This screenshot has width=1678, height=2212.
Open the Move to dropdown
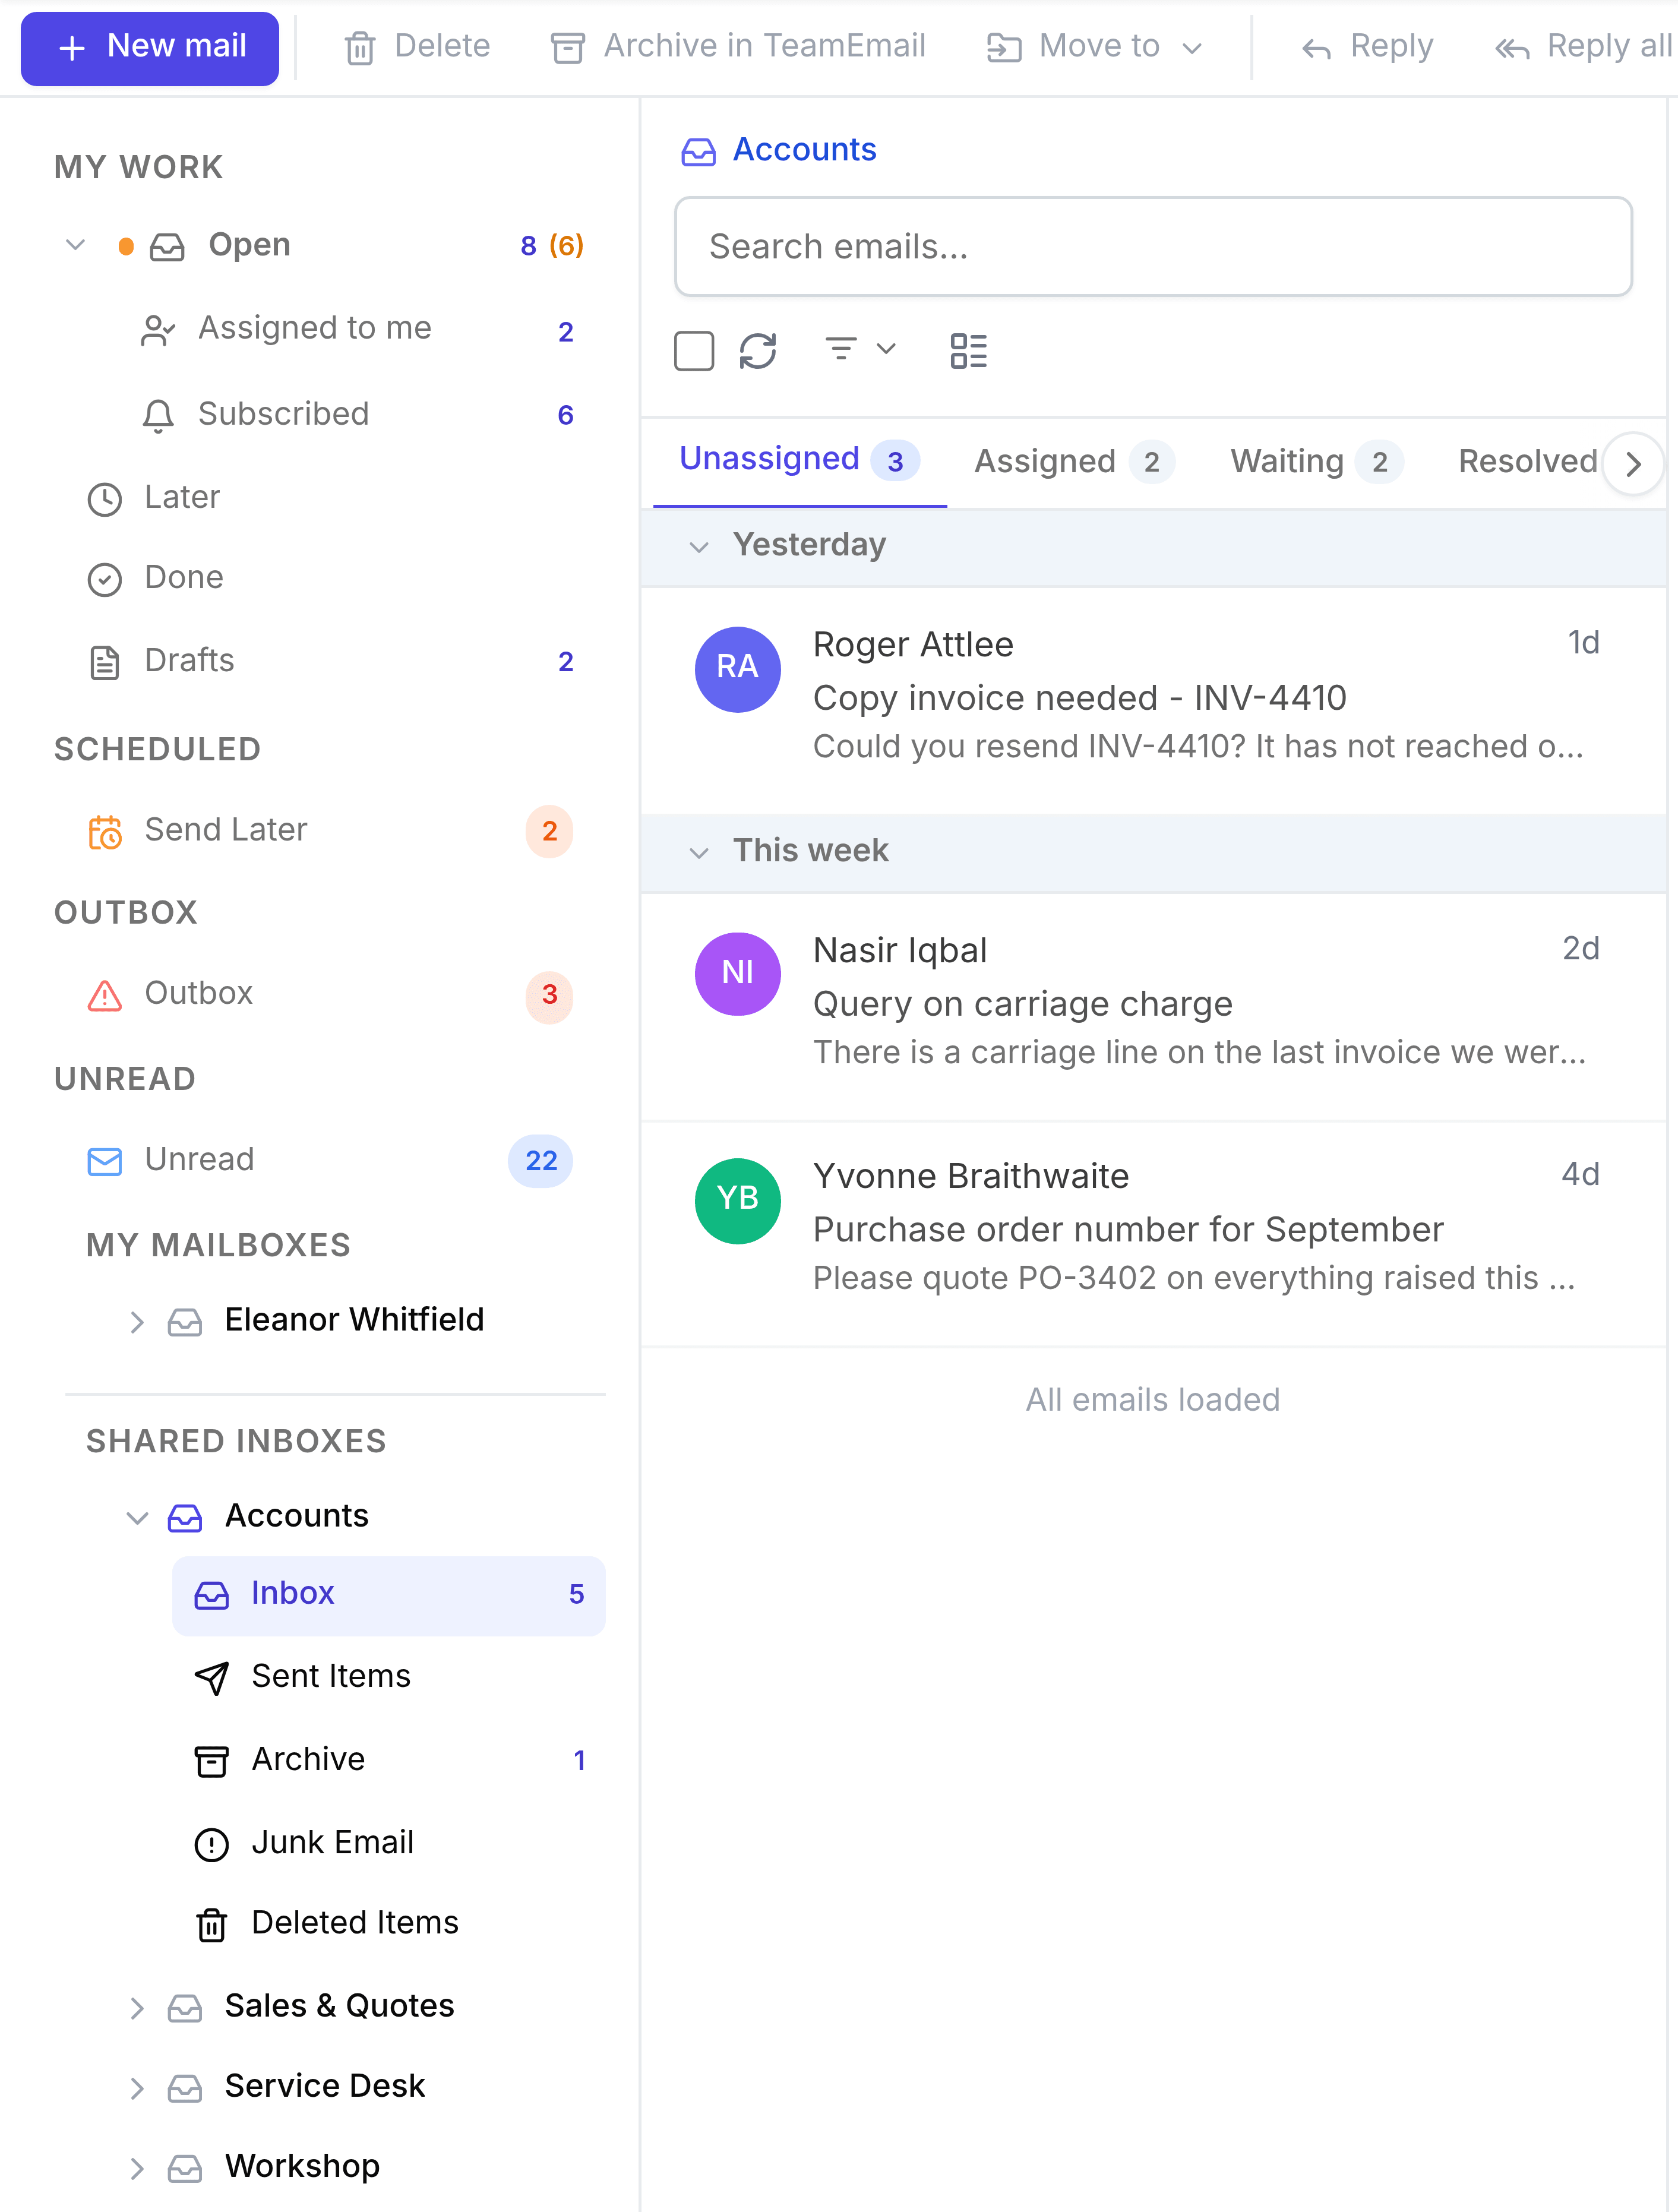[x=1094, y=46]
